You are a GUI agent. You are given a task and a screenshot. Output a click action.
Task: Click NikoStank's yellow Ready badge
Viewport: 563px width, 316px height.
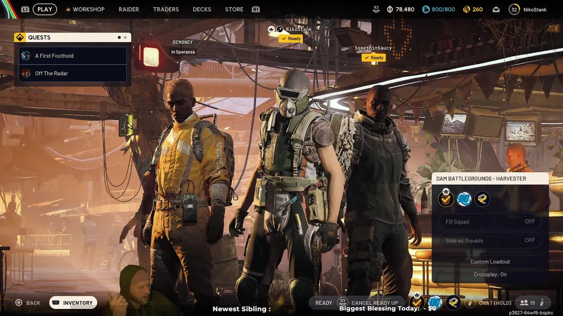(291, 39)
